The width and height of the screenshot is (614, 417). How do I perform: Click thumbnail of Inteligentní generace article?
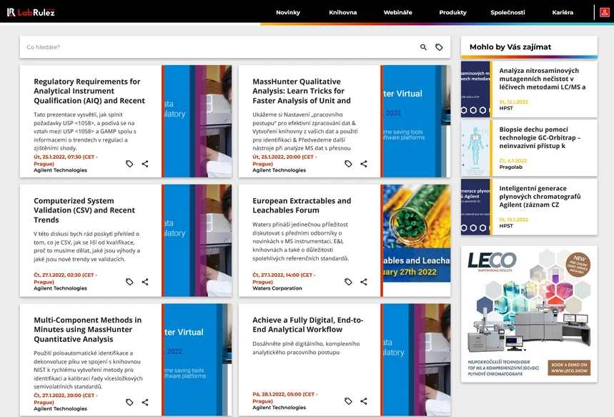(475, 207)
